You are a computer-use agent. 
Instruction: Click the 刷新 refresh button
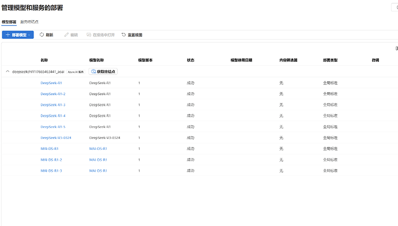pos(47,35)
